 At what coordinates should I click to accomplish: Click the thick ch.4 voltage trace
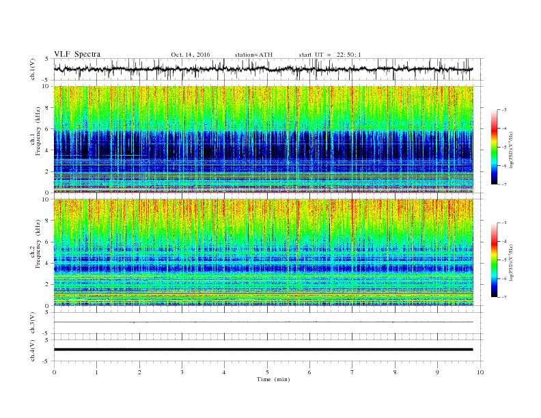point(263,350)
